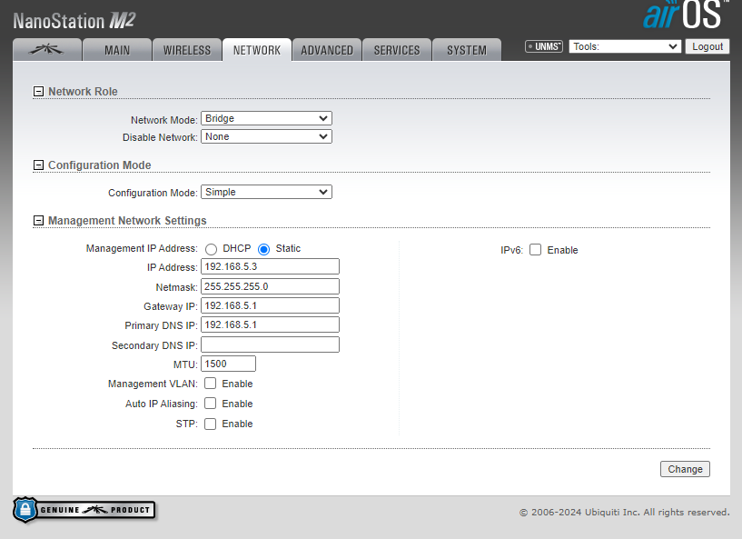Collapse Management Network Settings section

click(x=38, y=221)
